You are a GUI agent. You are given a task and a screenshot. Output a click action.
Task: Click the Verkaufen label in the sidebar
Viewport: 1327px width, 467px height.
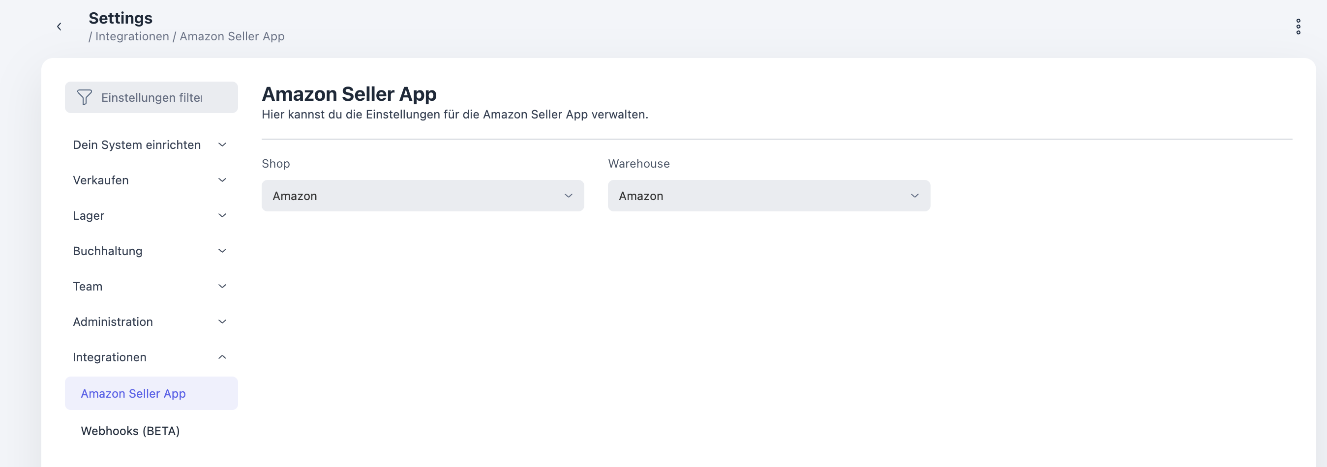101,180
